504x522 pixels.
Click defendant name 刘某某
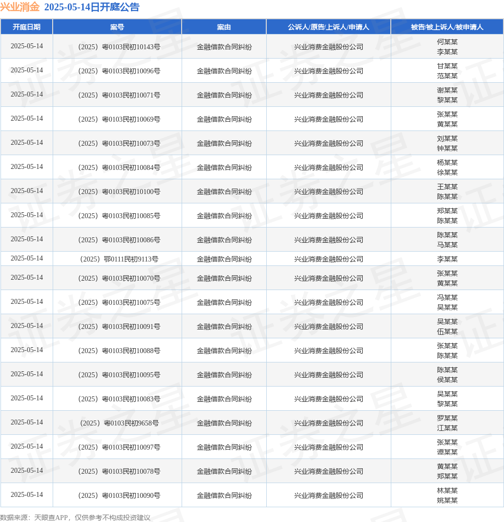(x=447, y=138)
